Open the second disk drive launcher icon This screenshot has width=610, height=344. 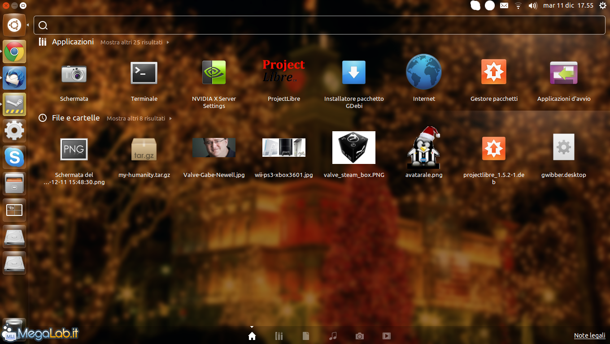14,263
